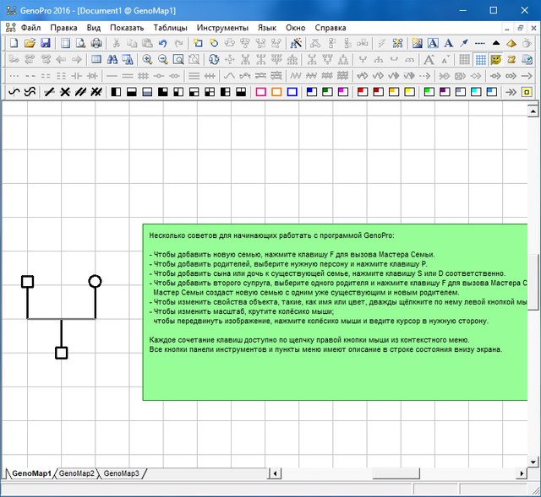
Task: Click the blue Undo arrow icon
Action: (163, 43)
